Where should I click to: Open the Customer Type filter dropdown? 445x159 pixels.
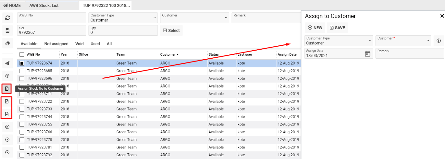tap(123, 18)
